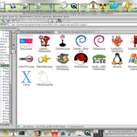Open the RedHat.png file
Viewport: 137px width, 137px height.
click(x=81, y=61)
